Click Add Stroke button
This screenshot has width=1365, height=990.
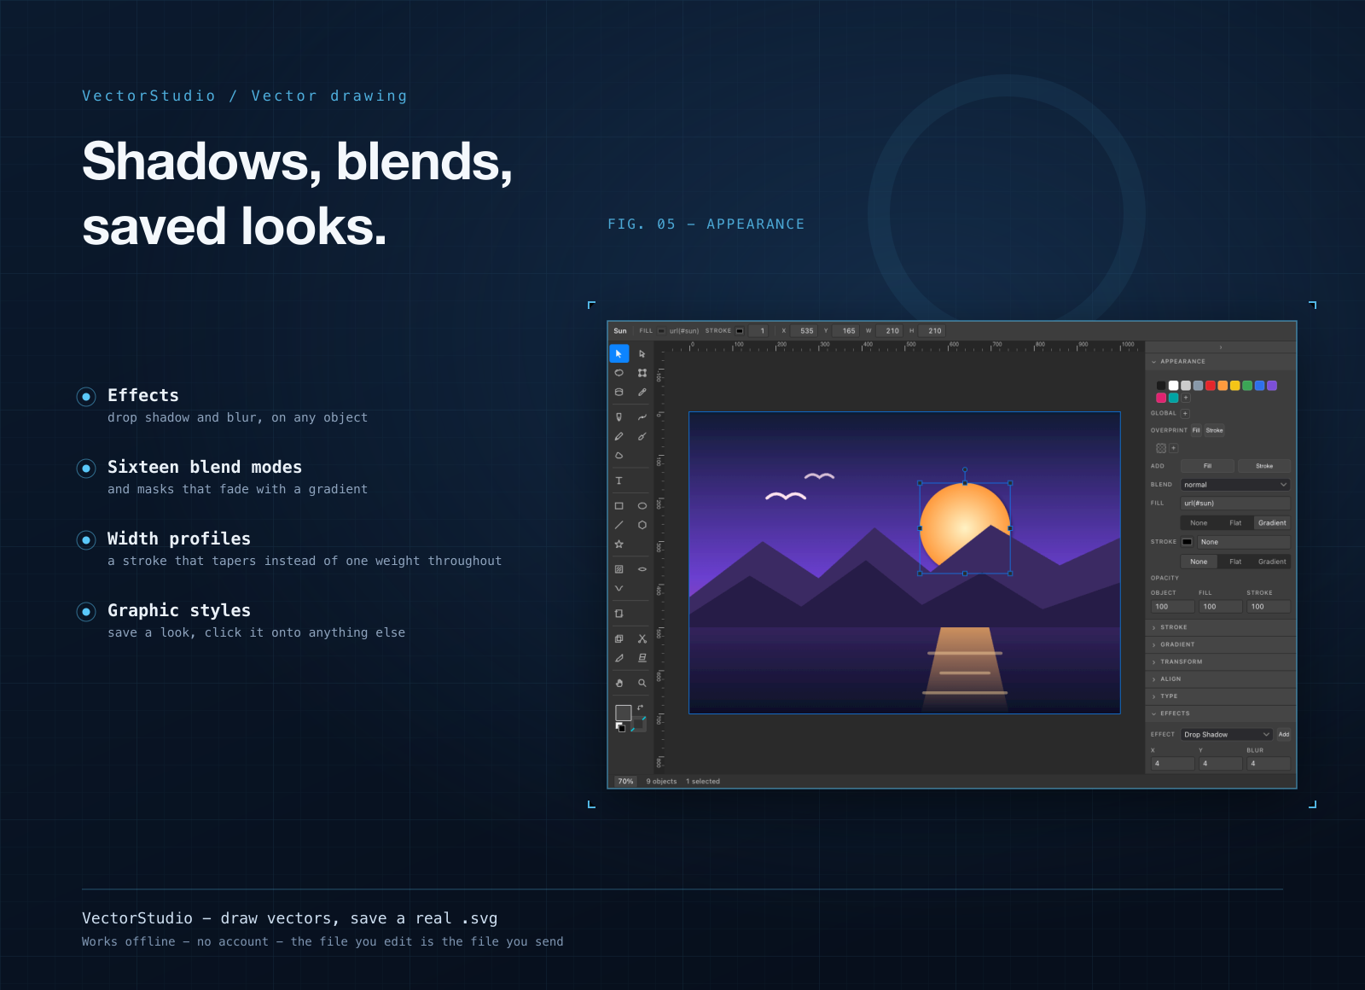point(1264,466)
